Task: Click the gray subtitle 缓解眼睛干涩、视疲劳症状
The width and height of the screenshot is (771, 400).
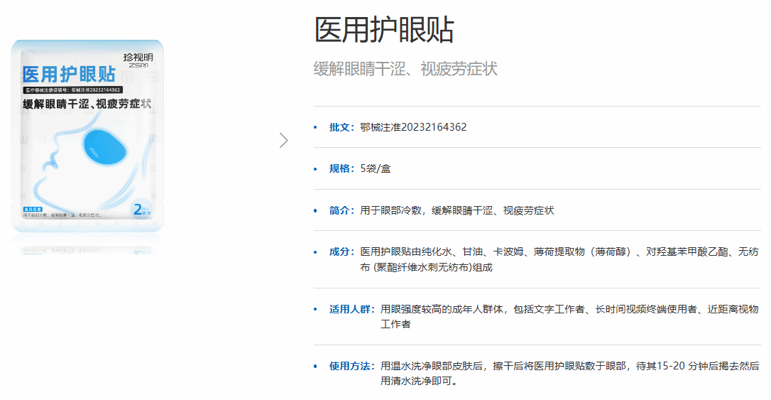Action: 405,69
